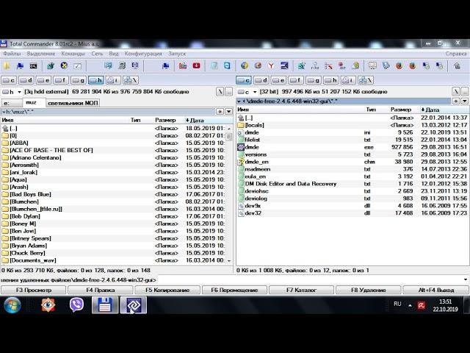Select the dmde exe file

coord(352,147)
